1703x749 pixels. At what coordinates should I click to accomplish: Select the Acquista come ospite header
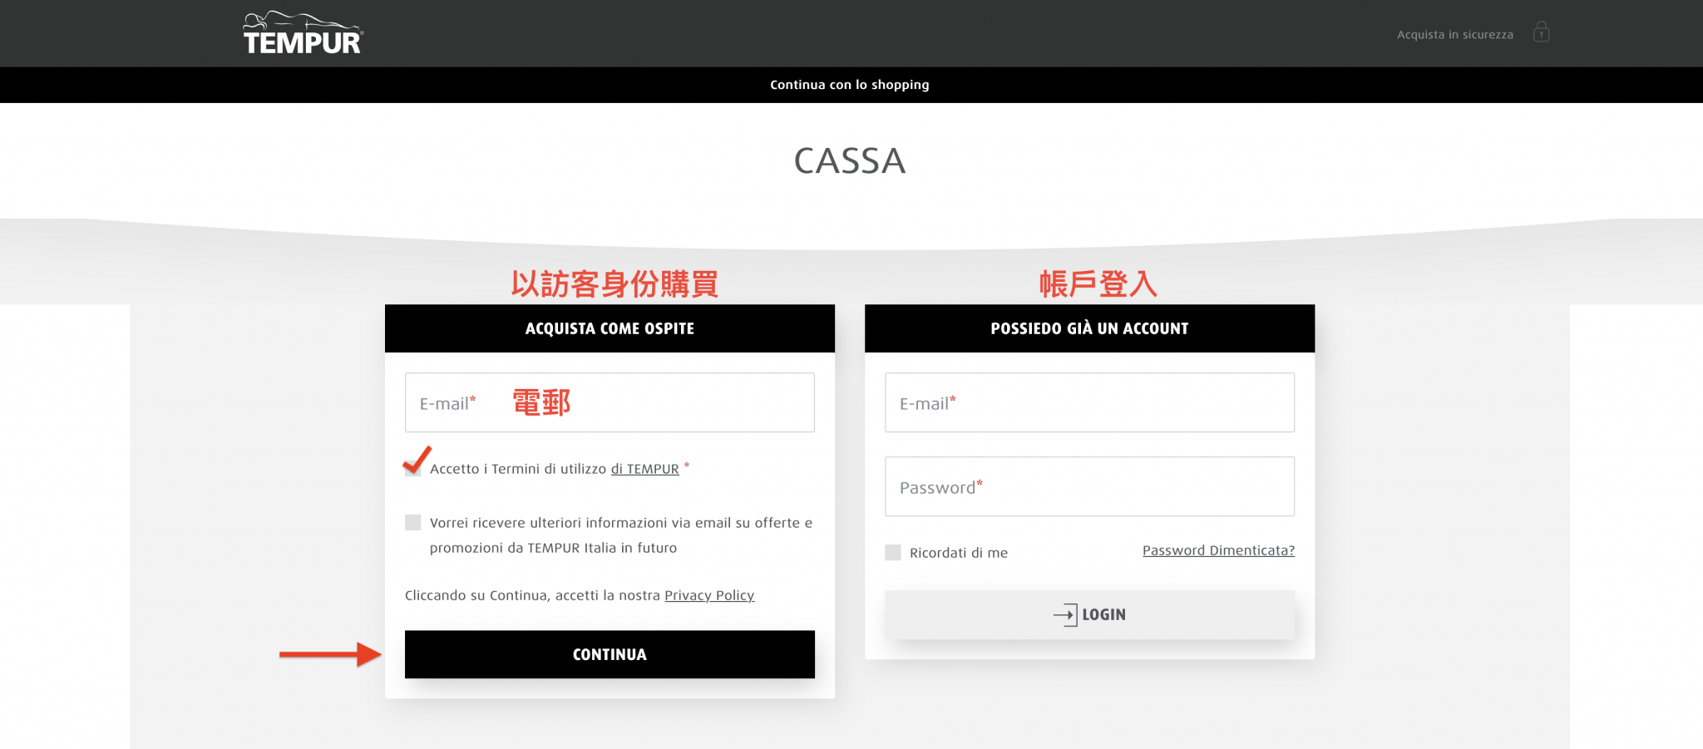610,328
